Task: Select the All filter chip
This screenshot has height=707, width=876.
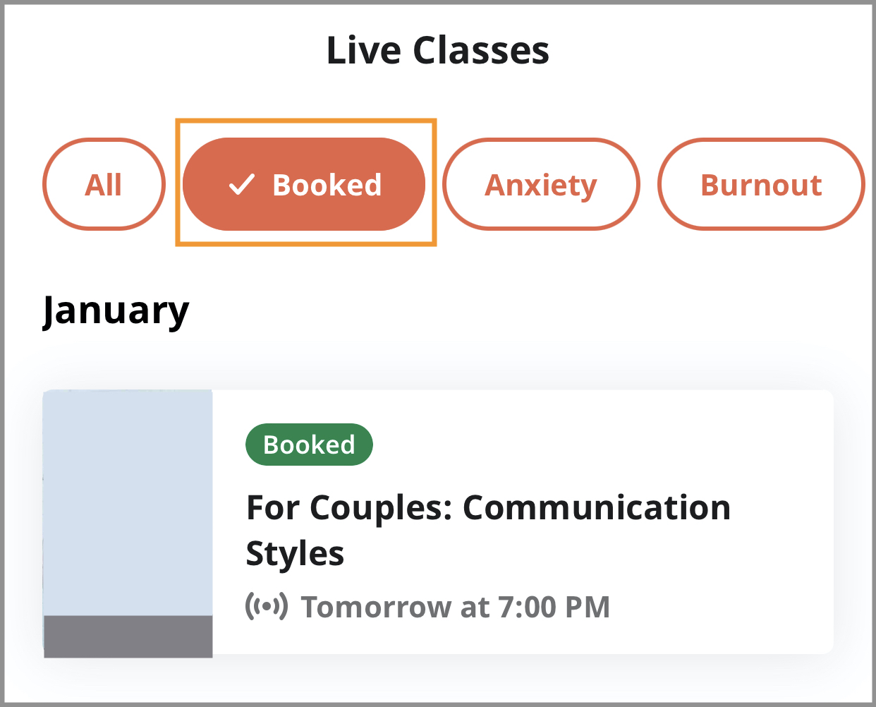Action: pyautogui.click(x=104, y=185)
